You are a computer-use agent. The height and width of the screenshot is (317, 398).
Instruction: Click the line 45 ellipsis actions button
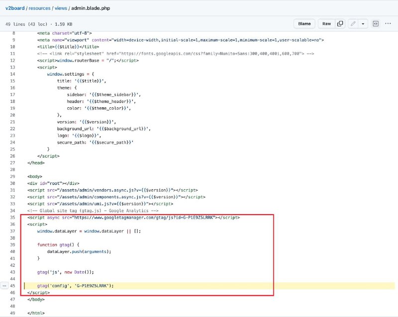pos(5,286)
